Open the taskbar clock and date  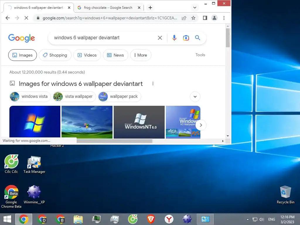pyautogui.click(x=287, y=219)
